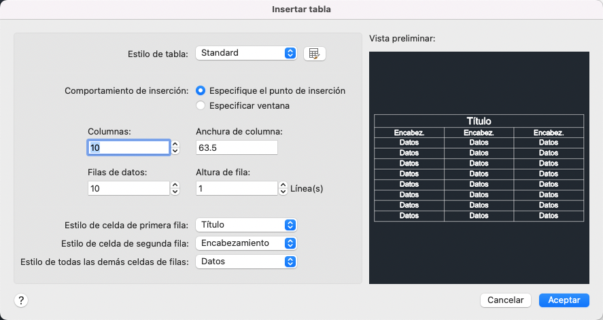Open the 'Datos' cell style dropdown
This screenshot has height=320, width=603.
point(246,261)
